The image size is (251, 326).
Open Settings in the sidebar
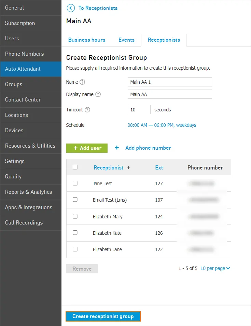click(x=31, y=161)
